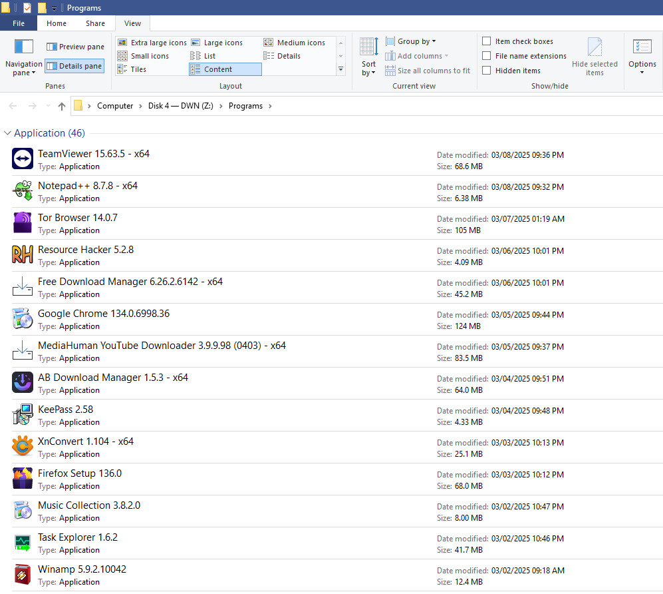Open the Group by dropdown
663x594 pixels.
click(x=410, y=41)
